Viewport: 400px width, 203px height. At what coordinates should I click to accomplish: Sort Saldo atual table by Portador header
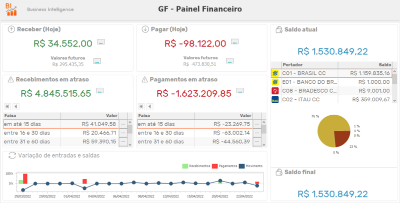(x=308, y=65)
